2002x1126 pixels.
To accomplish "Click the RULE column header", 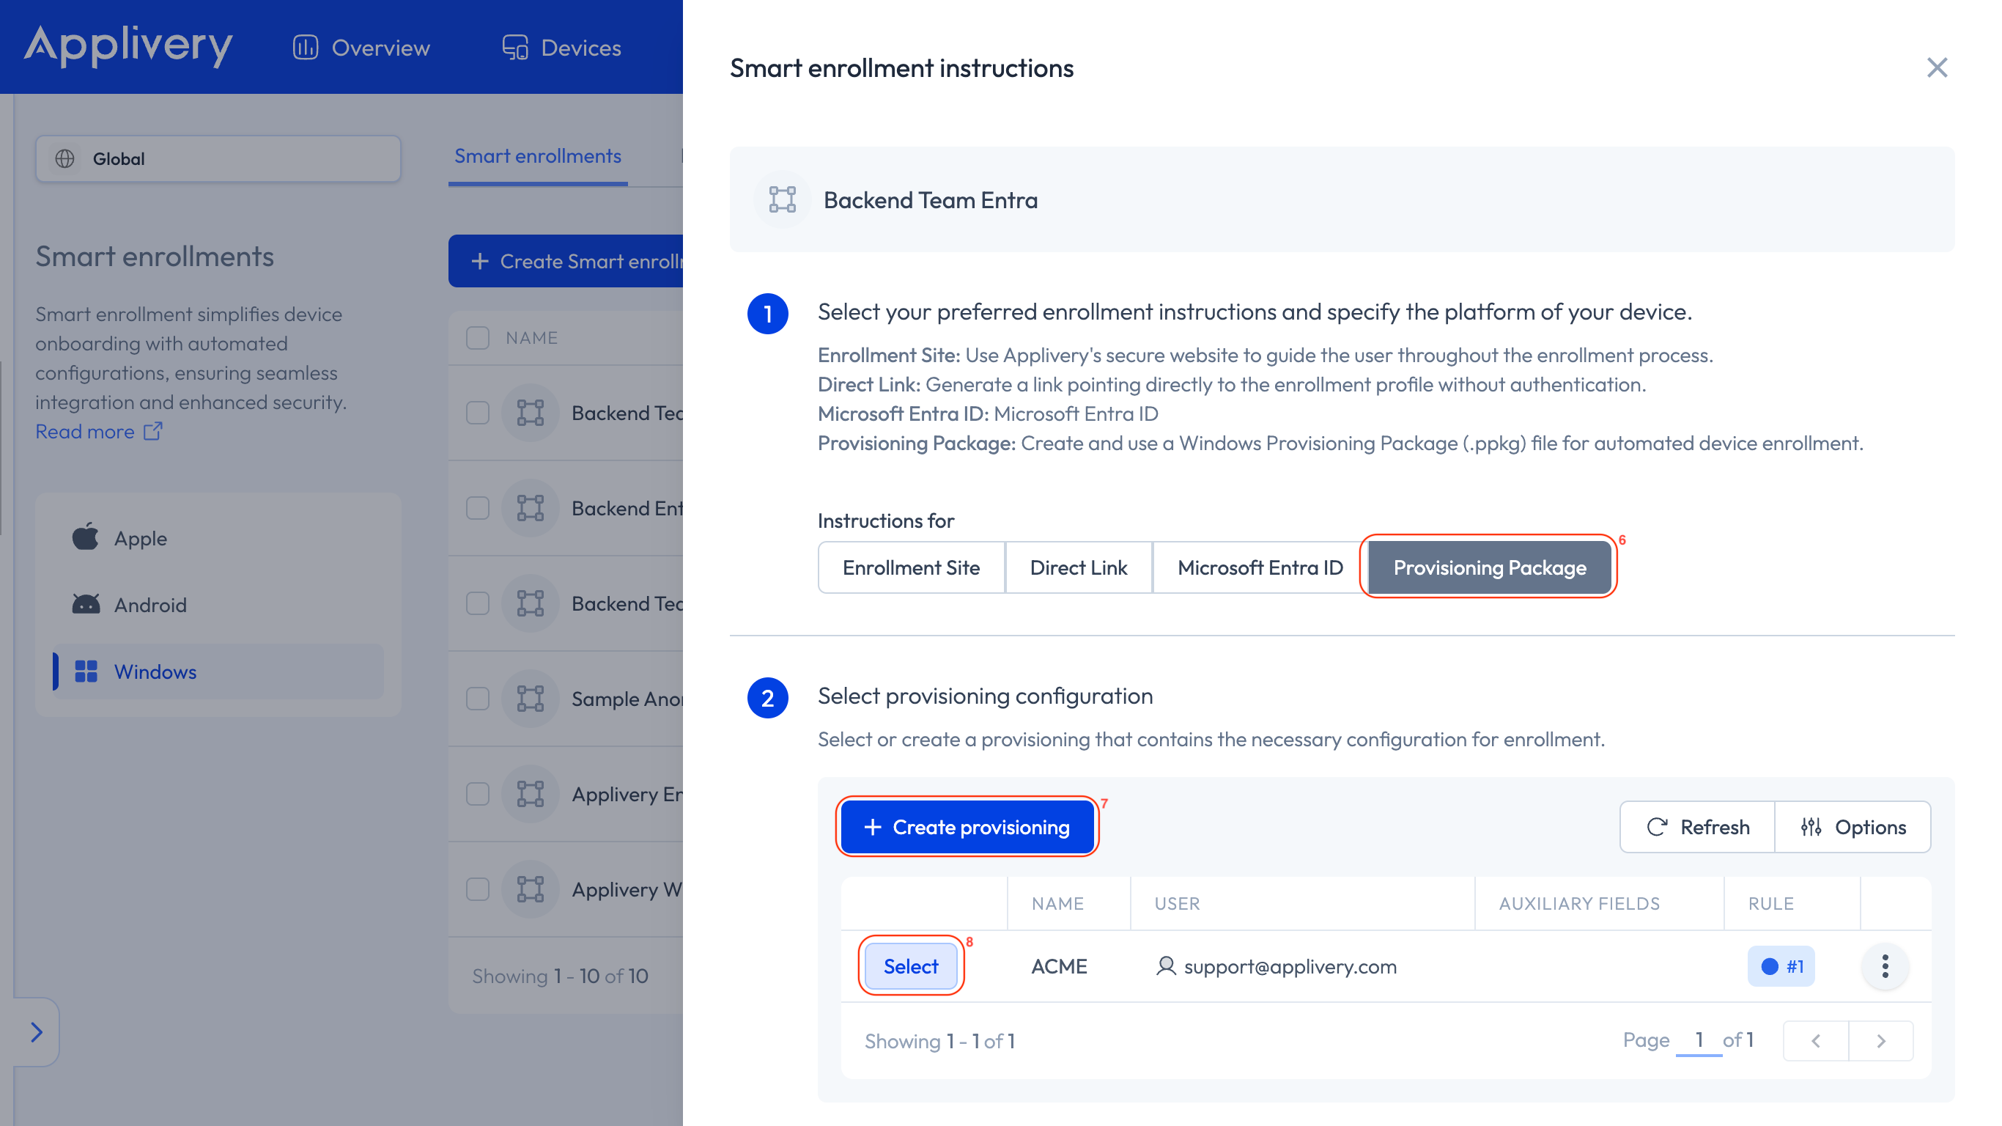I will pyautogui.click(x=1771, y=904).
